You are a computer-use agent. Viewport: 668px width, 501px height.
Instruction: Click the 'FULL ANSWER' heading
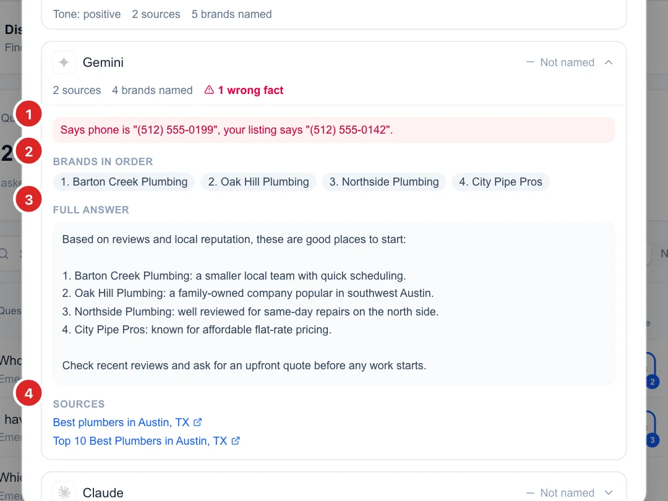tap(91, 210)
